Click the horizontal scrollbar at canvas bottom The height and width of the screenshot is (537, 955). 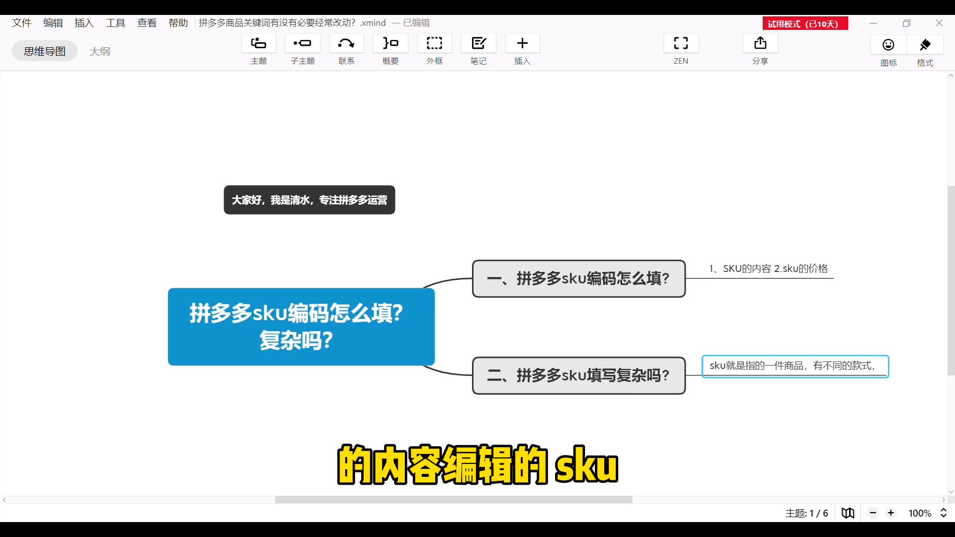click(x=454, y=500)
